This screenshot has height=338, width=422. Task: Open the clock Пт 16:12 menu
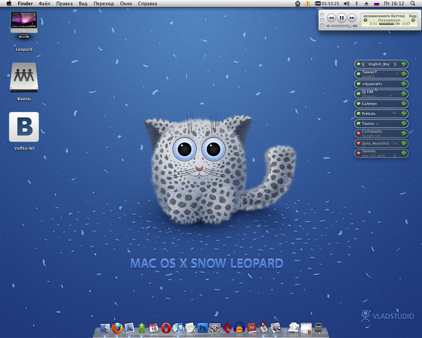pyautogui.click(x=394, y=4)
